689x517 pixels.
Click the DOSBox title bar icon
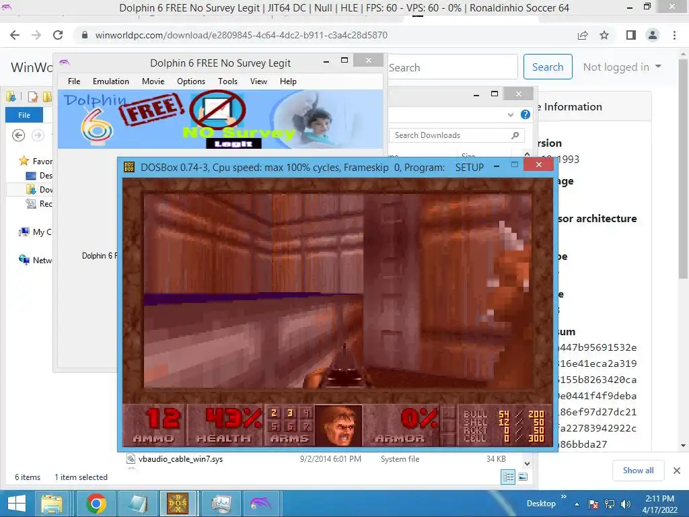tap(129, 167)
